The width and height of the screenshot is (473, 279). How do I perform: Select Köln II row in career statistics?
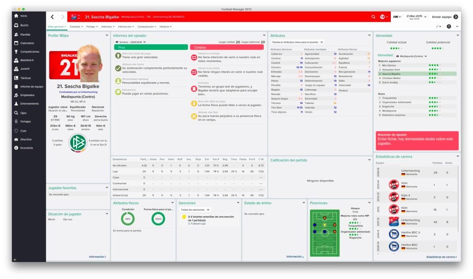tap(417, 197)
